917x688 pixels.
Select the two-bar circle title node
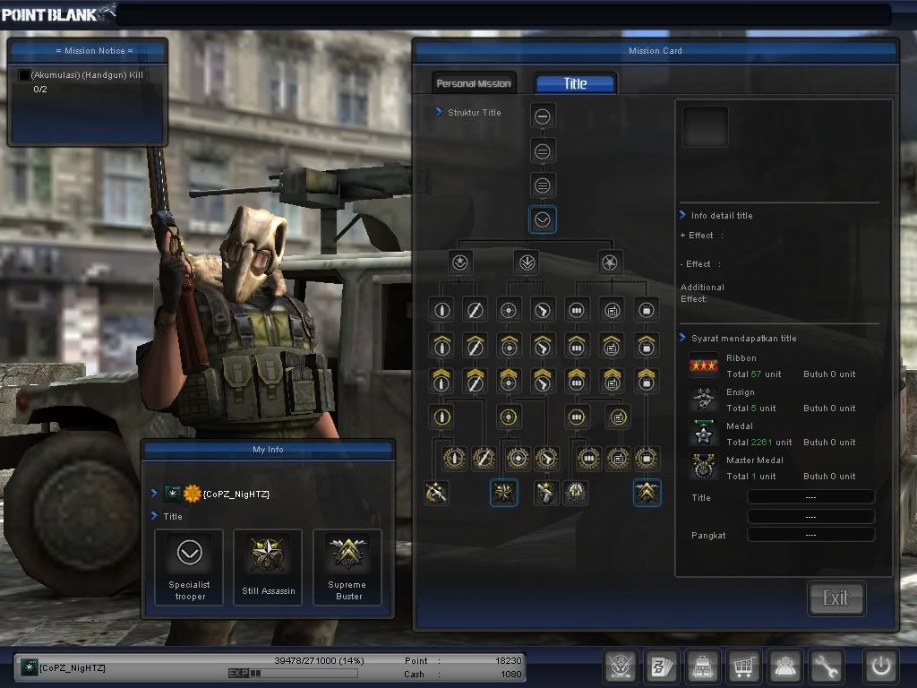tap(542, 151)
